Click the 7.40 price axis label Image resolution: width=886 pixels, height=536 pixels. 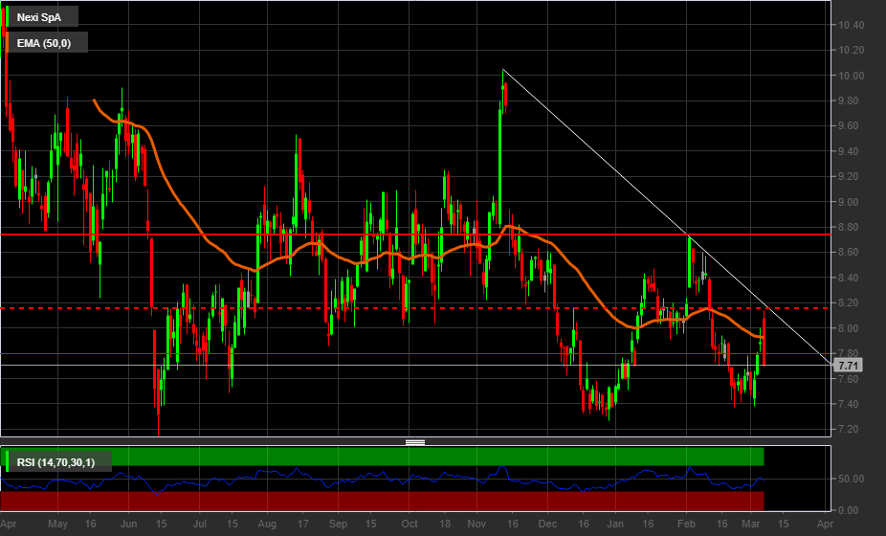tap(851, 404)
